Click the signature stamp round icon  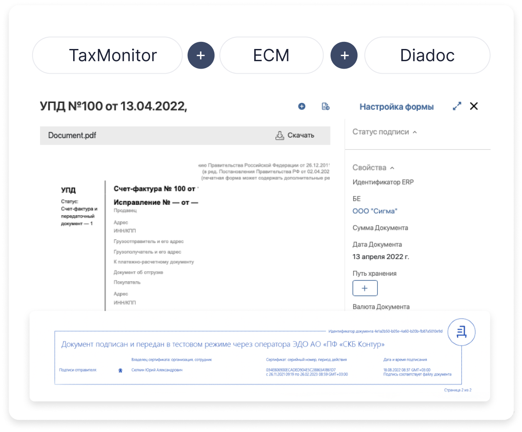pyautogui.click(x=461, y=332)
